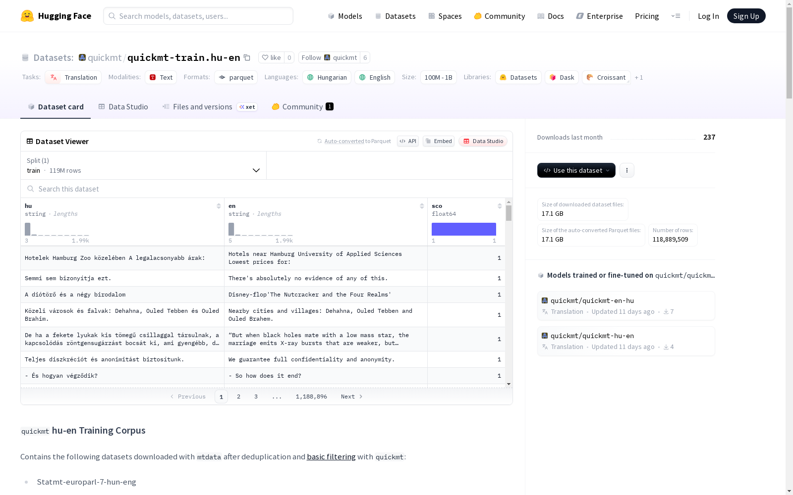Screen dimensions: 793x495
Task: Sort the hu column using arrows
Action: pos(219,206)
